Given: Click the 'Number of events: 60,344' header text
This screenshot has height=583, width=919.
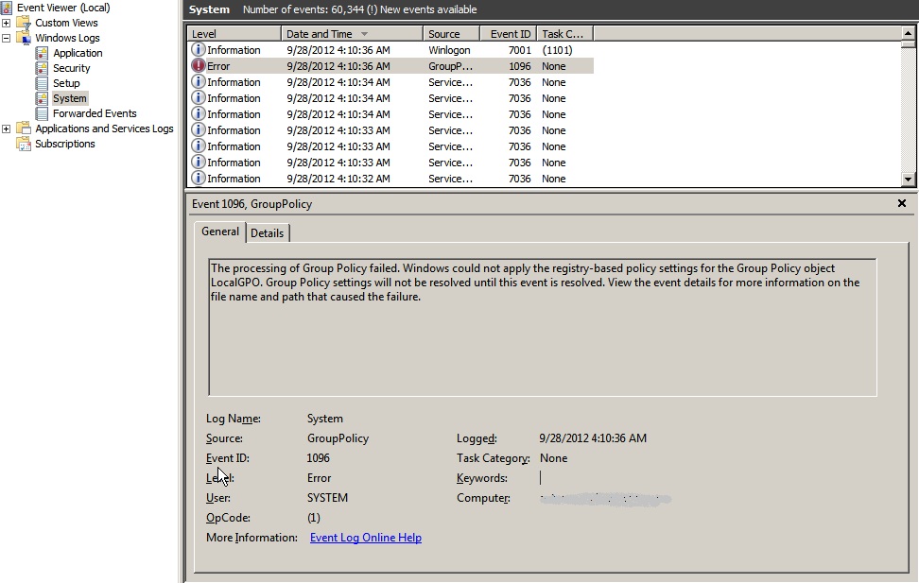Looking at the screenshot, I should pos(303,9).
